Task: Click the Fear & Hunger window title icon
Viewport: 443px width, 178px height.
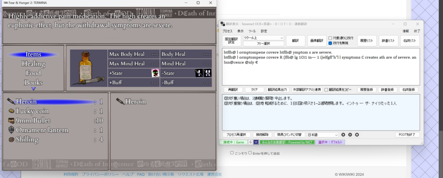Action: (6, 3)
